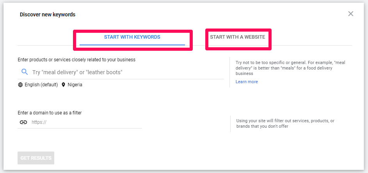Screen dimensions: 368x173
Task: Click the https:// domain filter field
Action: coord(86,122)
